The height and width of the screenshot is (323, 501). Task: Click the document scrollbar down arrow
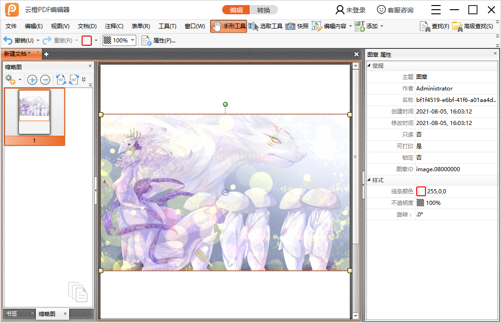pos(355,316)
